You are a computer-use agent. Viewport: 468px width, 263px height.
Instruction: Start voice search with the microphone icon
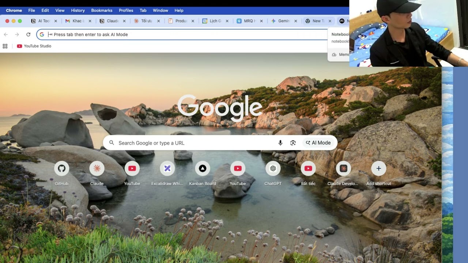click(280, 143)
